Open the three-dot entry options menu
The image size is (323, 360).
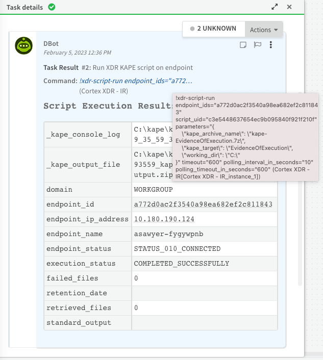(x=271, y=44)
